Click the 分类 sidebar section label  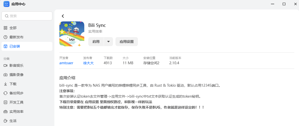click(x=6, y=59)
